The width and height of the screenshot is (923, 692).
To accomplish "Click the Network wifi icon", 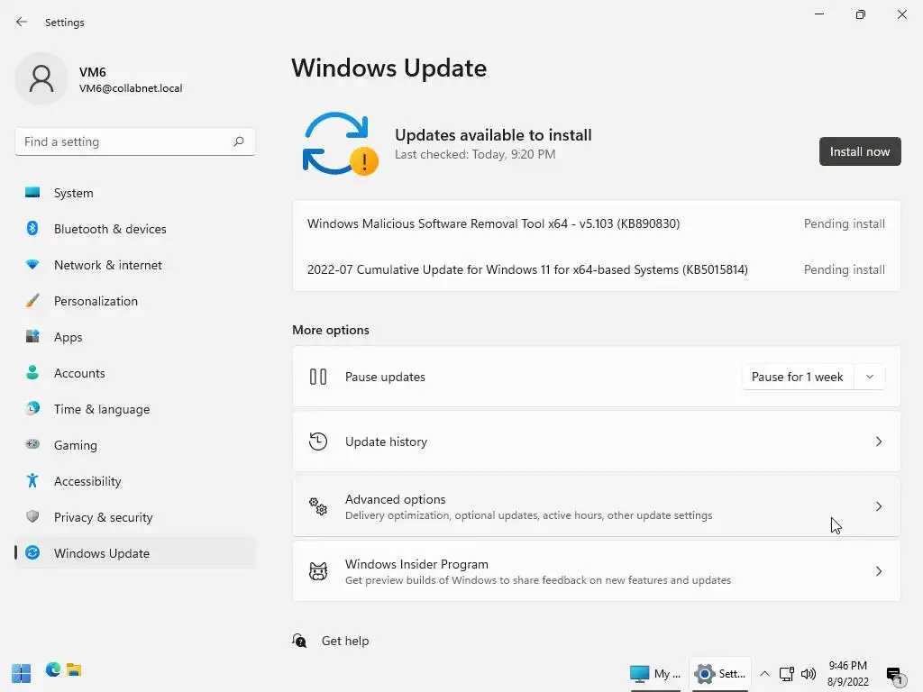I will [32, 265].
